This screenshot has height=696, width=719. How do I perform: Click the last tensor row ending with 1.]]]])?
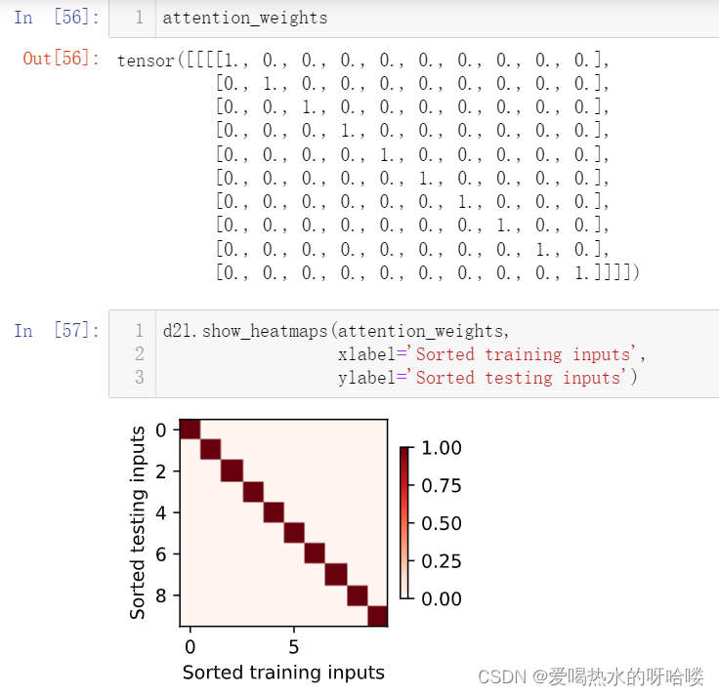pyautogui.click(x=427, y=272)
